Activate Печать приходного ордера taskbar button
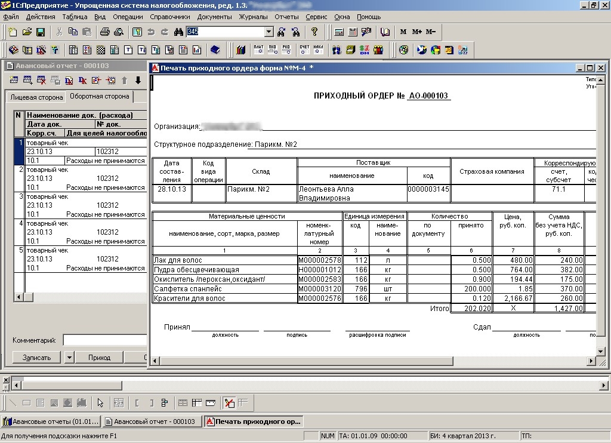Image resolution: width=611 pixels, height=443 pixels. point(253,422)
